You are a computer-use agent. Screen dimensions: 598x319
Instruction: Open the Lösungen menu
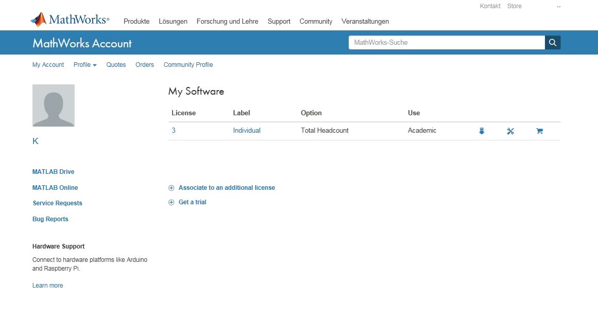click(x=173, y=22)
